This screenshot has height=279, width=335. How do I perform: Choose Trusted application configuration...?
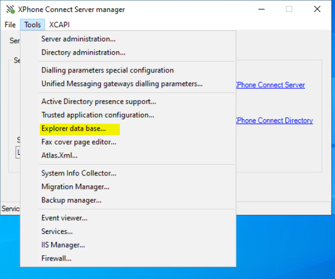pyautogui.click(x=128, y=115)
